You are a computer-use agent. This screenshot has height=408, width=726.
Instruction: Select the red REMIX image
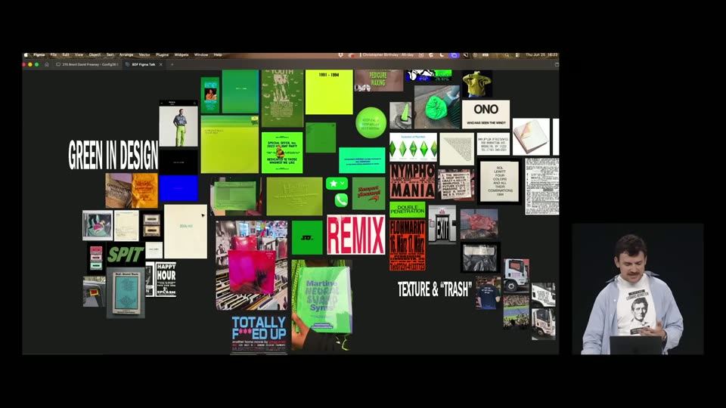[x=355, y=234]
